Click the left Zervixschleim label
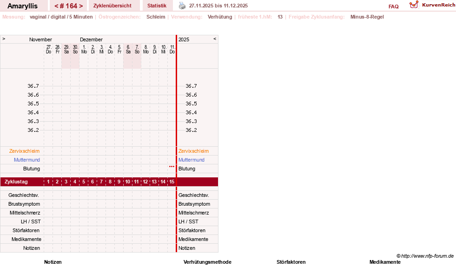Image resolution: width=456 pixels, height=280 pixels. coord(24,151)
